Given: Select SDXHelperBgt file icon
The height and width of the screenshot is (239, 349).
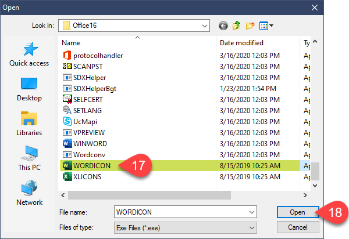Looking at the screenshot, I should pyautogui.click(x=67, y=89).
